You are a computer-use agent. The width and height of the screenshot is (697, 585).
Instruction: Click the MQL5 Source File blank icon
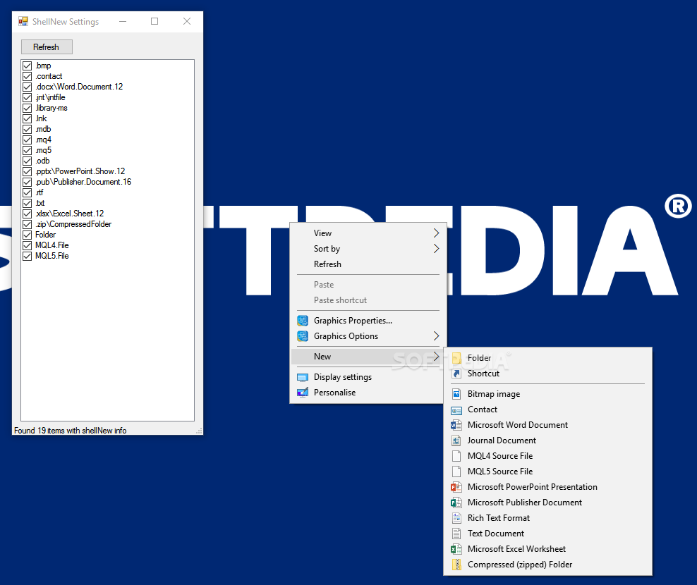coord(456,472)
